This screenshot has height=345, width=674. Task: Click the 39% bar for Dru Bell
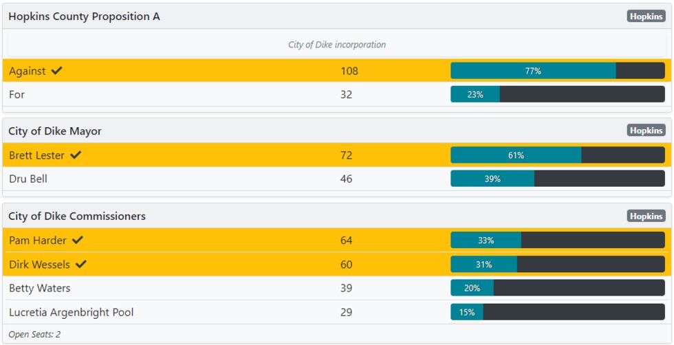pos(558,178)
